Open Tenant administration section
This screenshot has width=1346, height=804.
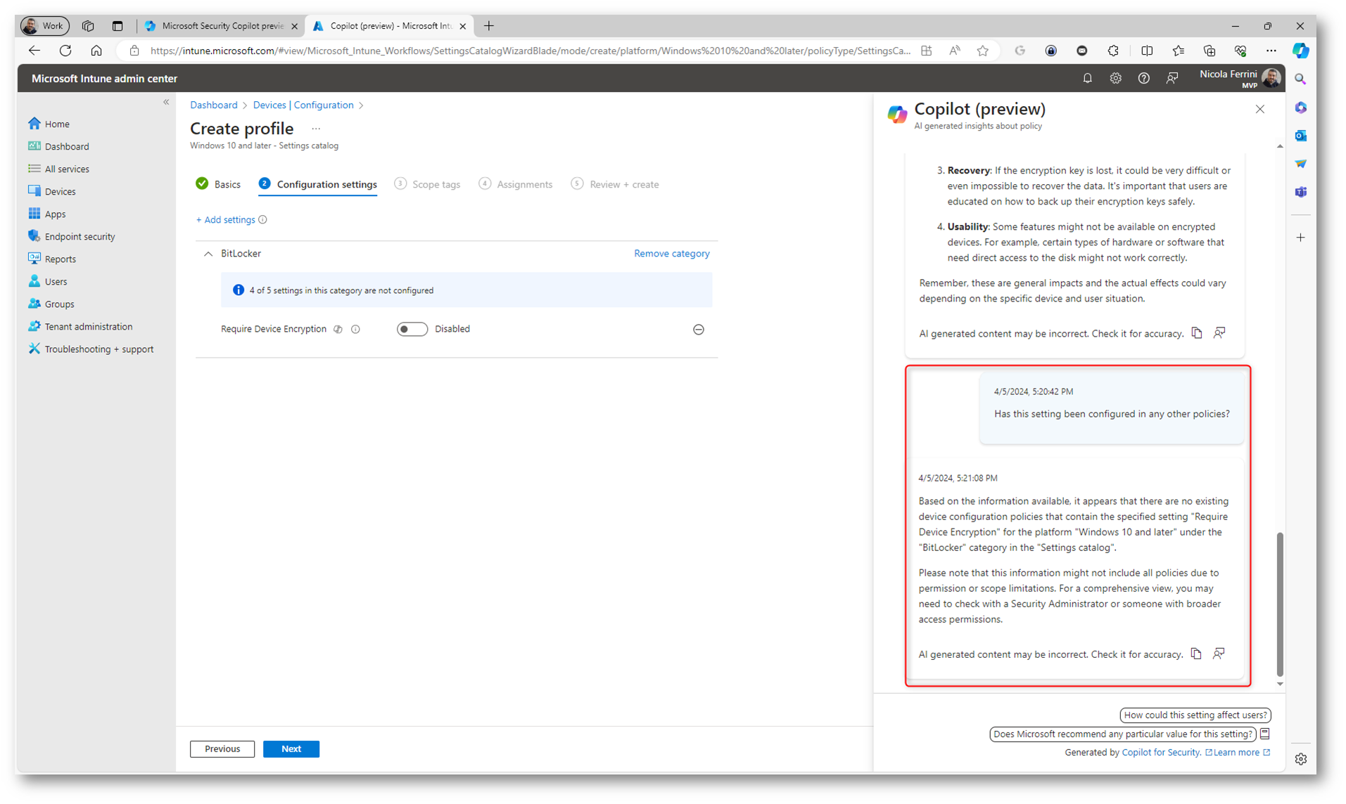88,326
